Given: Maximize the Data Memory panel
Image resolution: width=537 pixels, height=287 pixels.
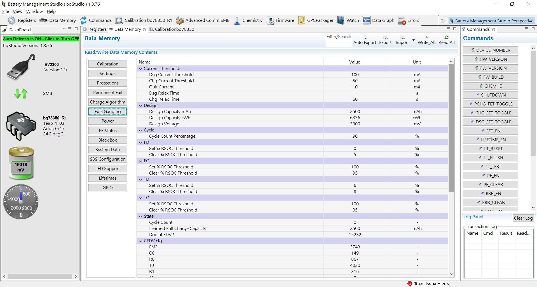Looking at the screenshot, I should pyautogui.click(x=455, y=29).
